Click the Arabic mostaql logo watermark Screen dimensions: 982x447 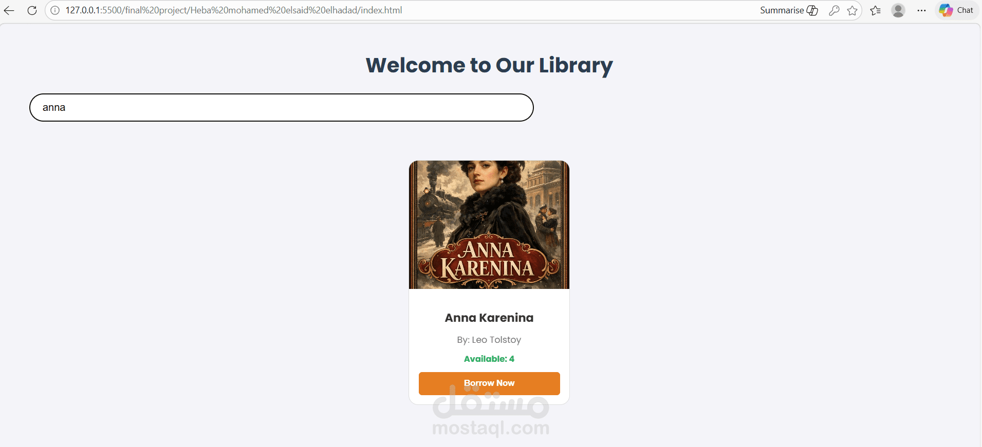[x=491, y=402]
